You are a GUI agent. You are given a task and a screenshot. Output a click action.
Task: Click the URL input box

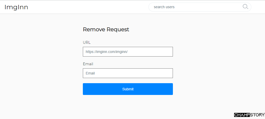coord(128,52)
